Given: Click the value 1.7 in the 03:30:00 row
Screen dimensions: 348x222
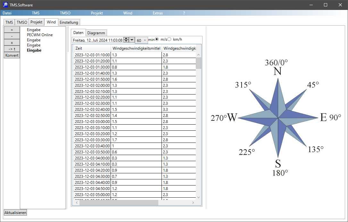Looking at the screenshot, I should tap(136, 140).
